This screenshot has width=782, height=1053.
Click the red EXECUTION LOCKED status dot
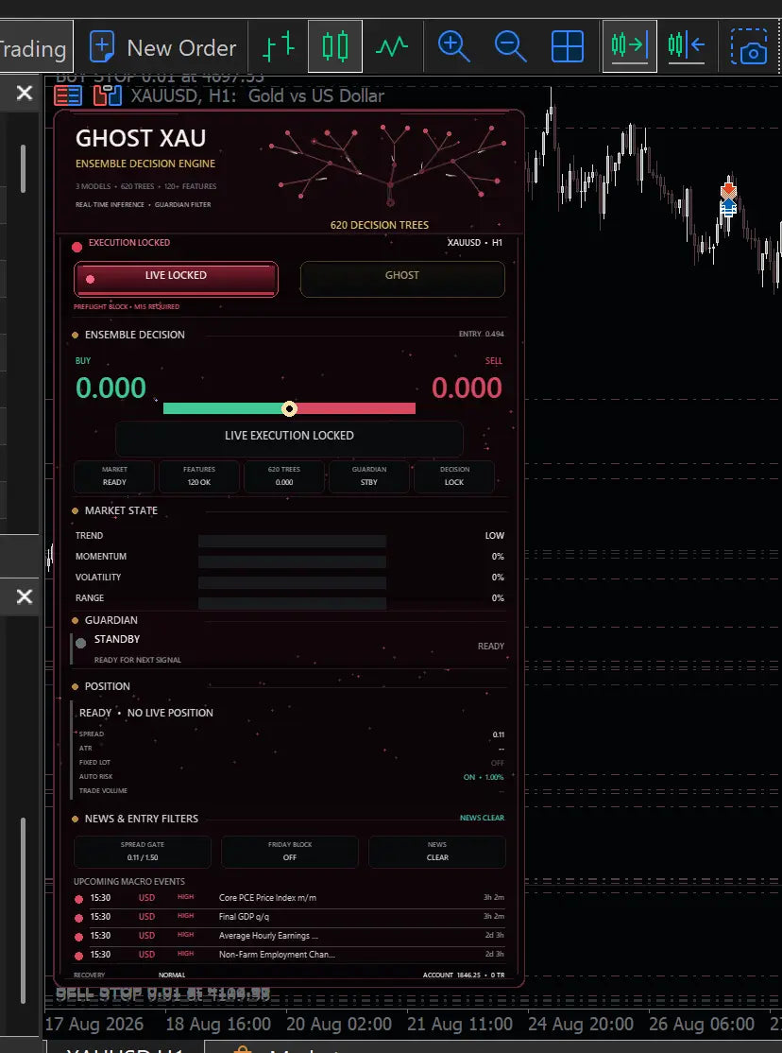coord(77,247)
